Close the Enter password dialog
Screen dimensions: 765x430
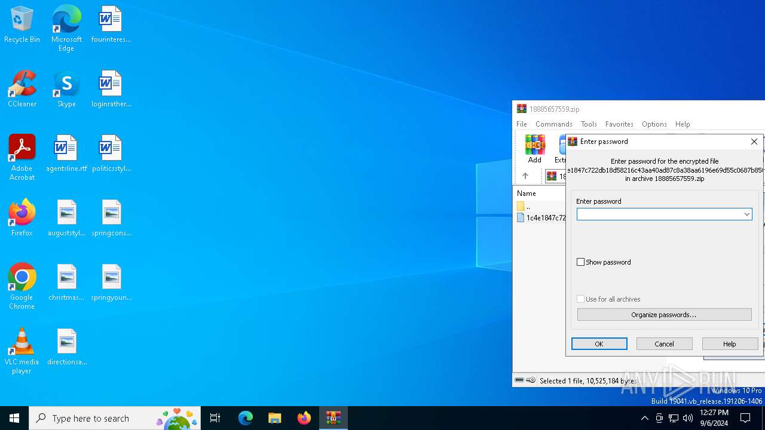coord(754,142)
